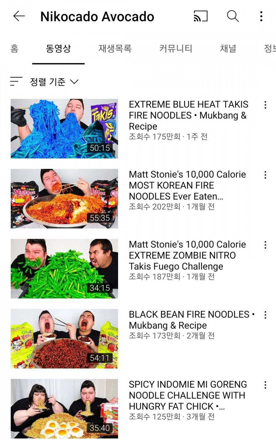Switch to the 재생목록 tab
The image size is (276, 440).
point(115,48)
